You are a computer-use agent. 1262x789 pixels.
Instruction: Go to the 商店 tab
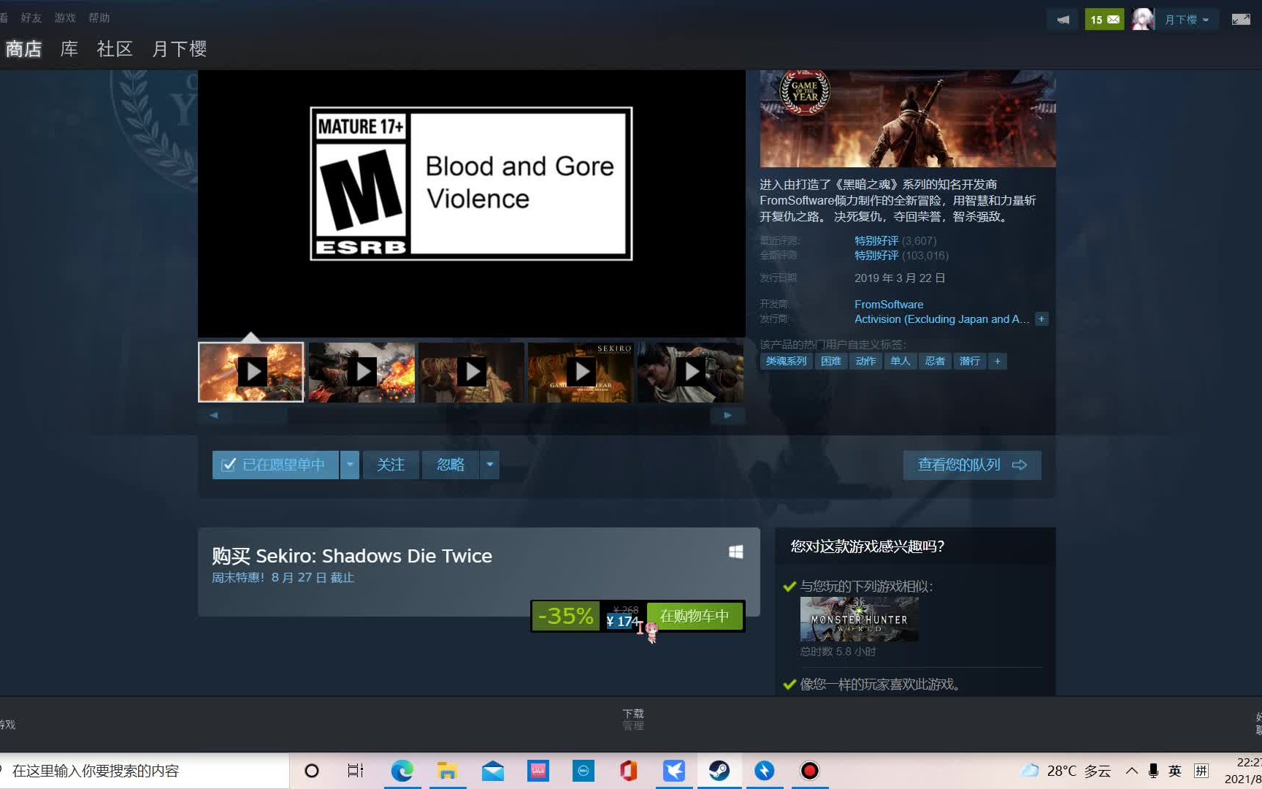23,49
